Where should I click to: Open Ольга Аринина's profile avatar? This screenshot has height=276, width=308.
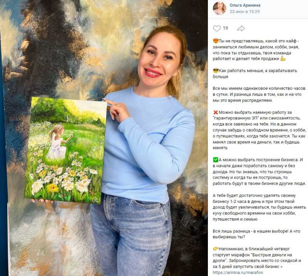click(x=219, y=8)
